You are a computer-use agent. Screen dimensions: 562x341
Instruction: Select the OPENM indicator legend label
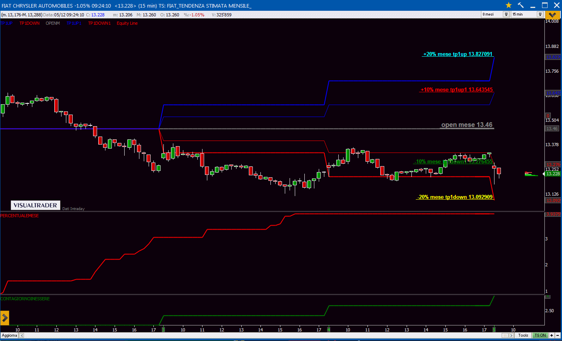53,23
